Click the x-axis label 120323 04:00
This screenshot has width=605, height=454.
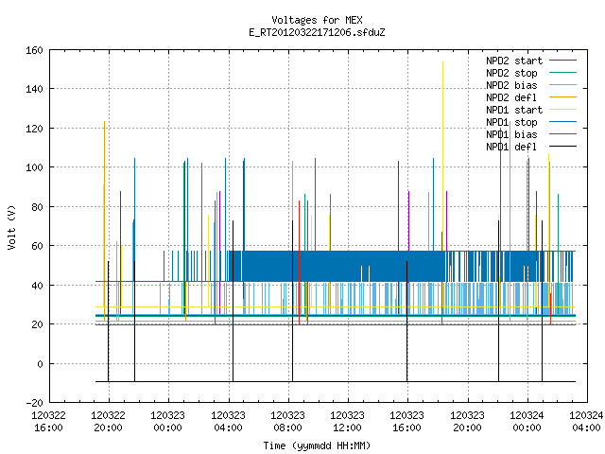(228, 422)
